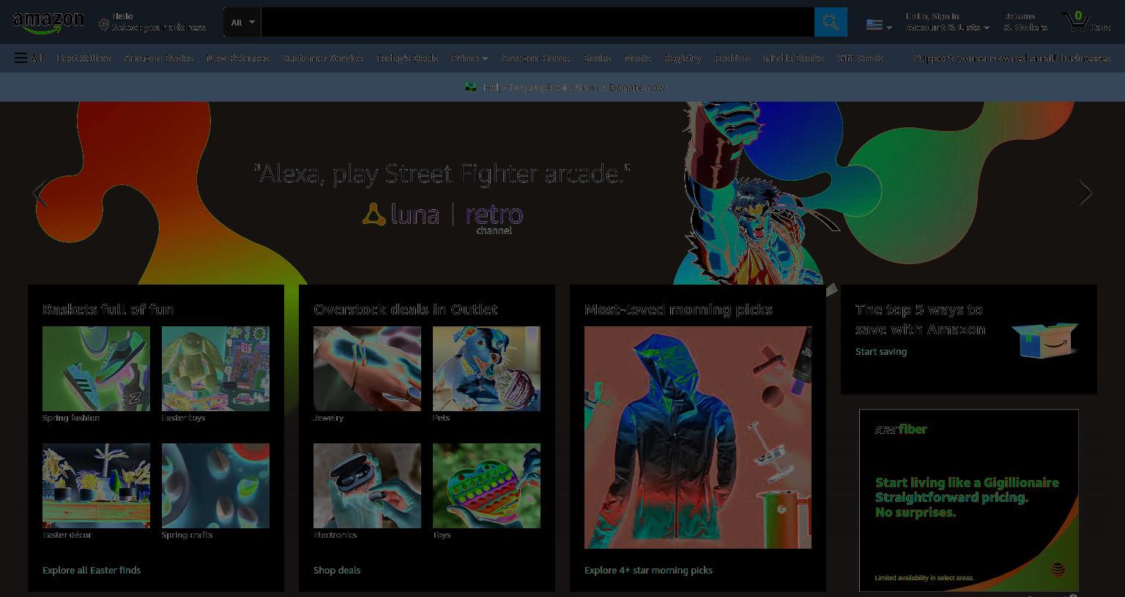Click The top 5 ways to save heading
Screen dimensions: 1125x597
(x=921, y=319)
